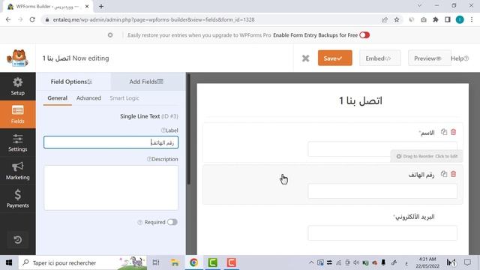
Task: Reload the page
Action: [x=32, y=19]
